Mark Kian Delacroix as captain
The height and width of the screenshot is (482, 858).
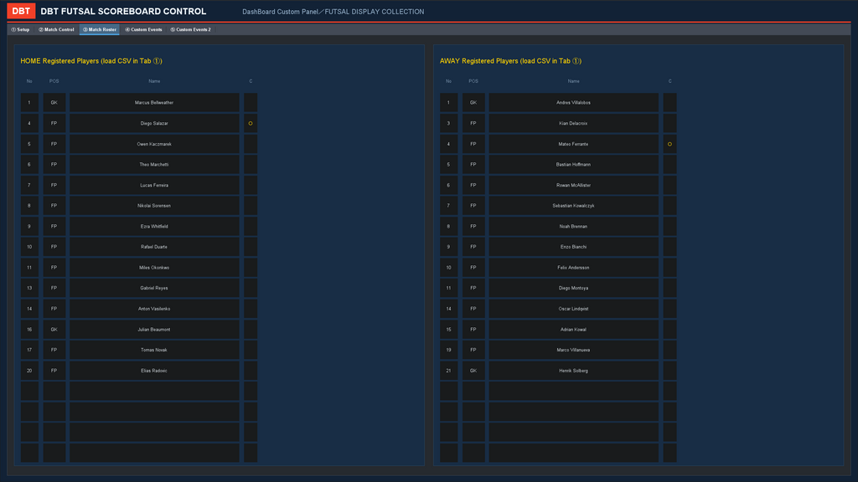click(669, 124)
